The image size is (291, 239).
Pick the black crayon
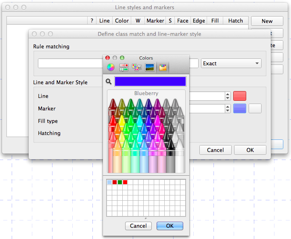click(171, 156)
